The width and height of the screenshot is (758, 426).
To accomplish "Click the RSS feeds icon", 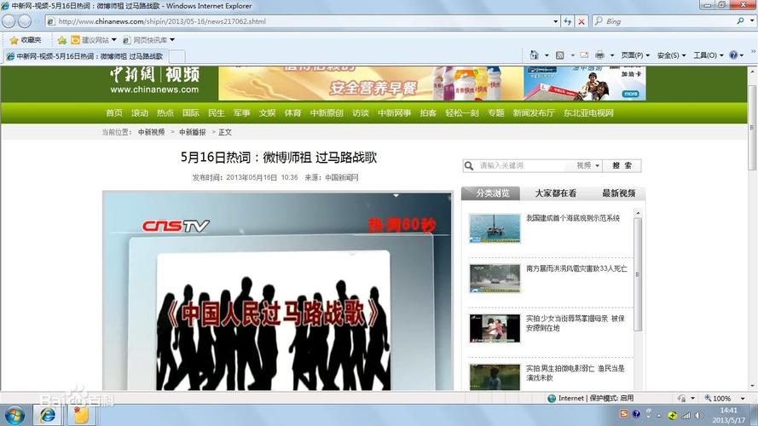I will coord(560,55).
